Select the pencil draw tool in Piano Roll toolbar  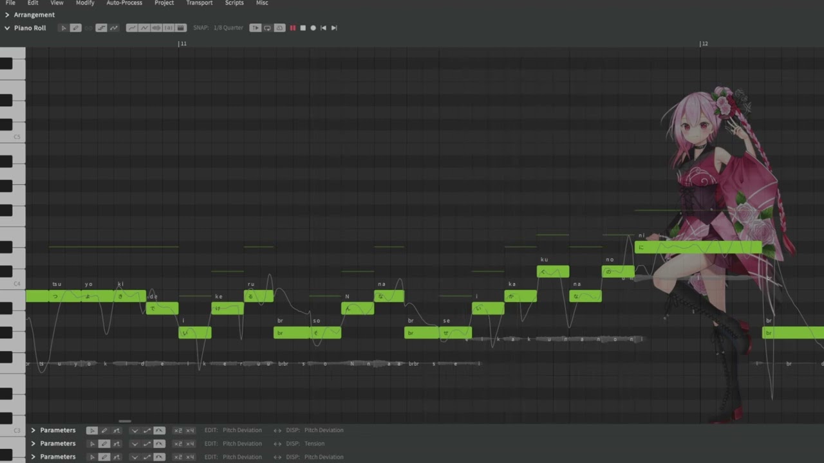pyautogui.click(x=75, y=28)
